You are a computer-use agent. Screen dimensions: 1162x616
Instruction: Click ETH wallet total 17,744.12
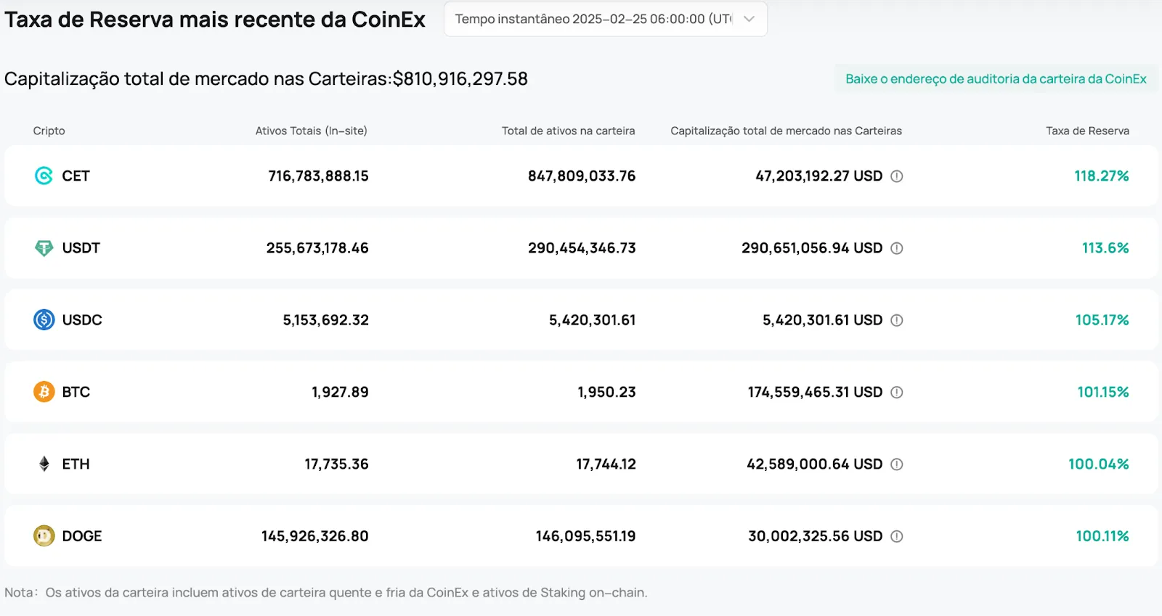606,464
